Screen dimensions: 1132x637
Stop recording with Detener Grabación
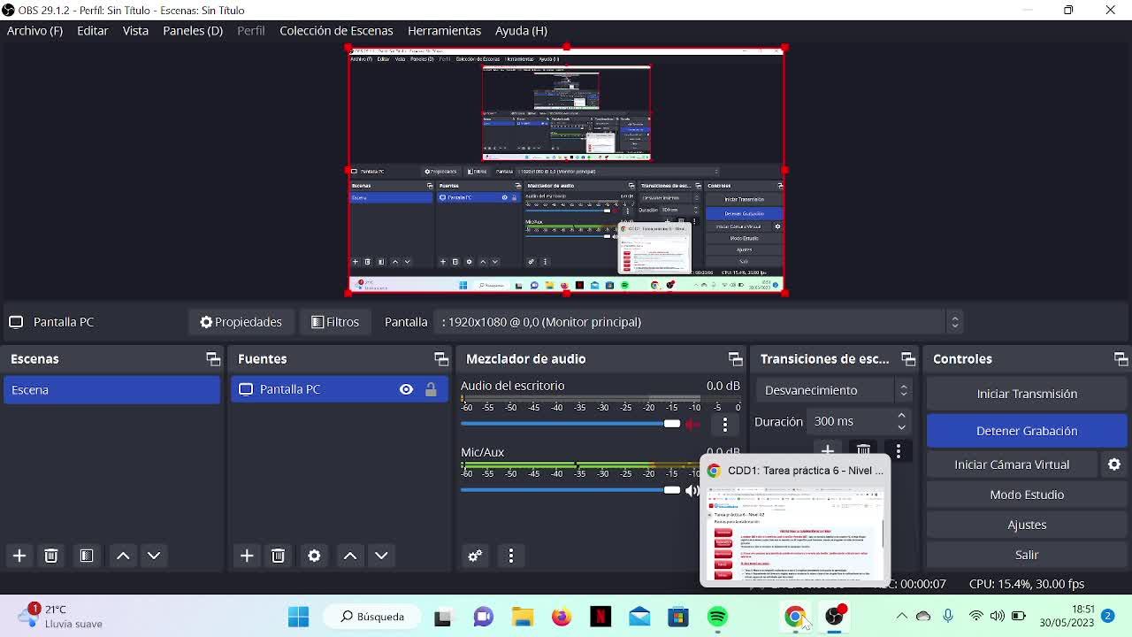click(1027, 431)
